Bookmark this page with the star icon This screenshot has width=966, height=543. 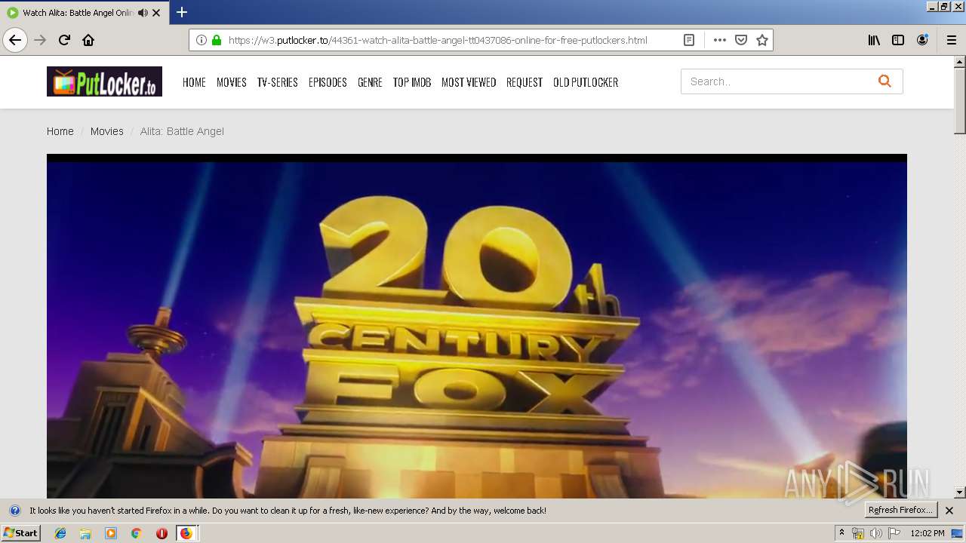click(x=762, y=40)
